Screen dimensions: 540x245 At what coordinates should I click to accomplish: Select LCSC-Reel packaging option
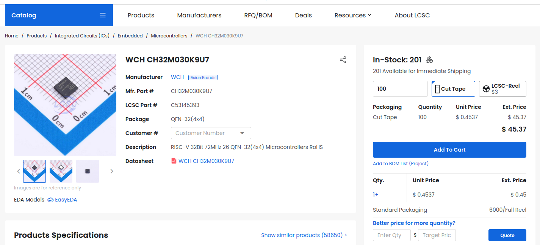[502, 89]
